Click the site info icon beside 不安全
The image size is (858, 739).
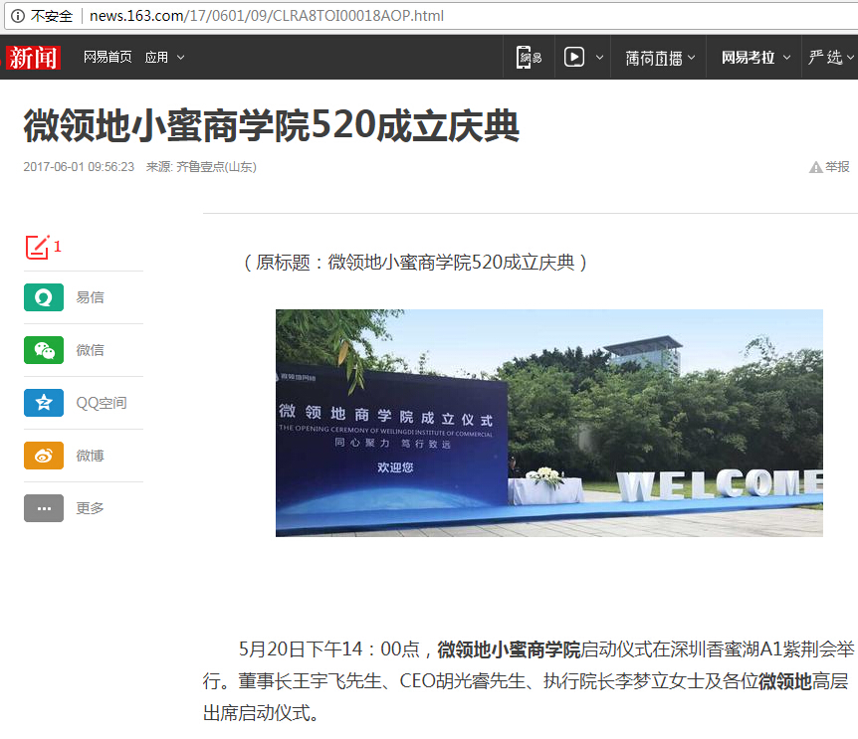17,16
